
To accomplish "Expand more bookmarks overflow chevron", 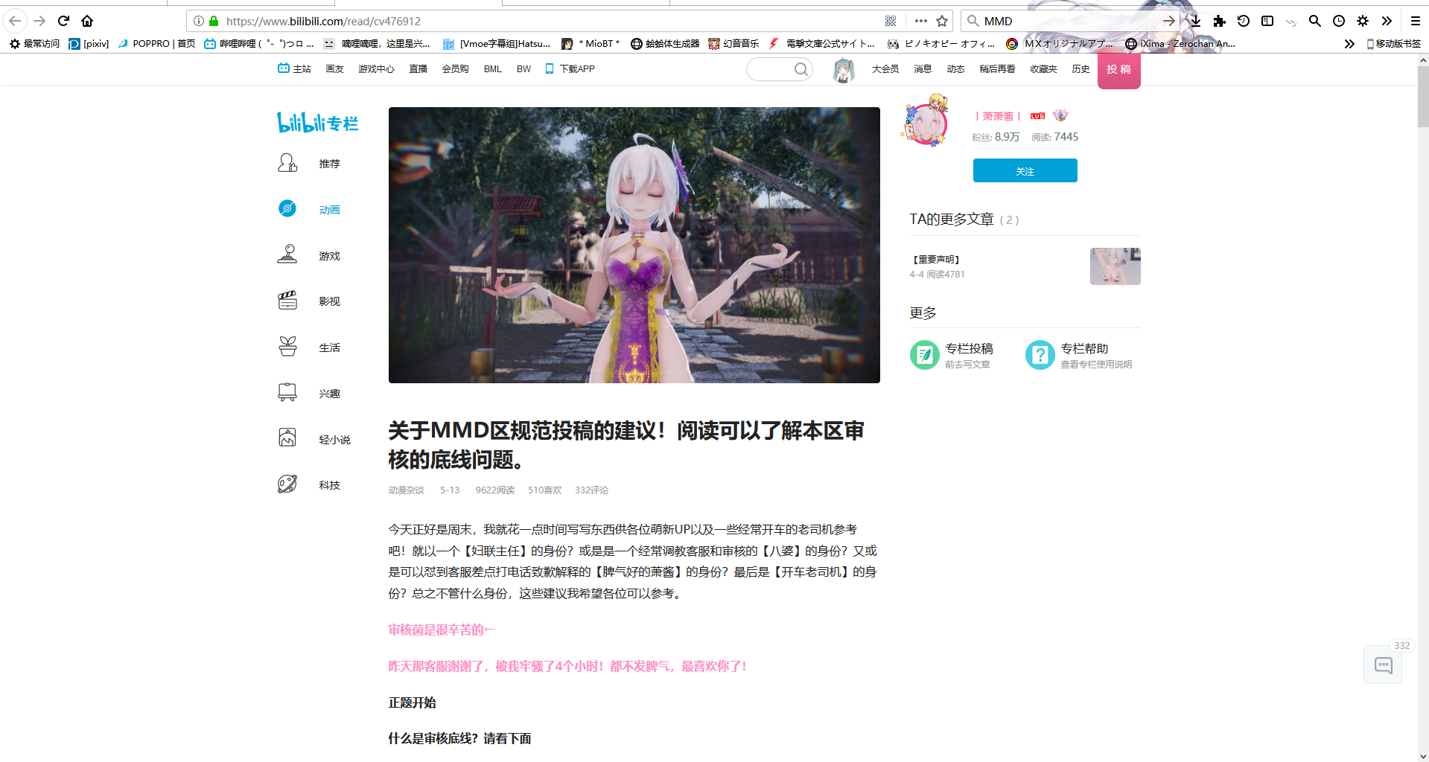I will (1349, 44).
